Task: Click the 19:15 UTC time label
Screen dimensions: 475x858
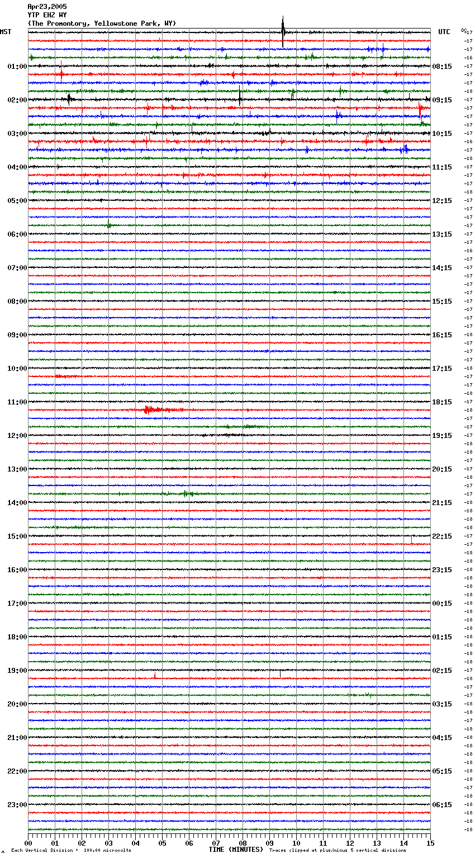Action: tap(442, 436)
